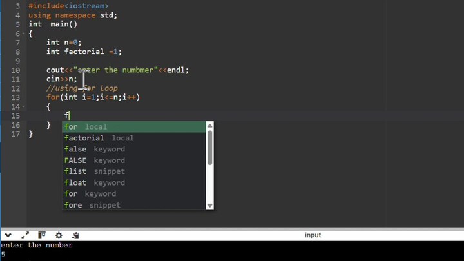Open the 'input' console tab
The image size is (464, 261).
click(313, 235)
